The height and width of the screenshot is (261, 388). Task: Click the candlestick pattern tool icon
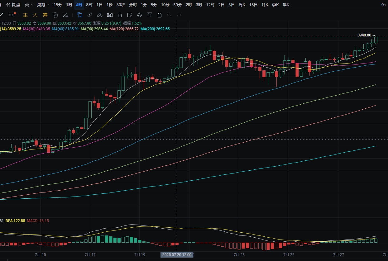[x=110, y=15]
